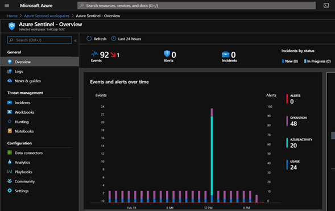Open the Overview menu item
Viewport: 335px width, 211px height.
40,62
